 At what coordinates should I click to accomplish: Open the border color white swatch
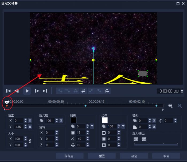coord(105,120)
